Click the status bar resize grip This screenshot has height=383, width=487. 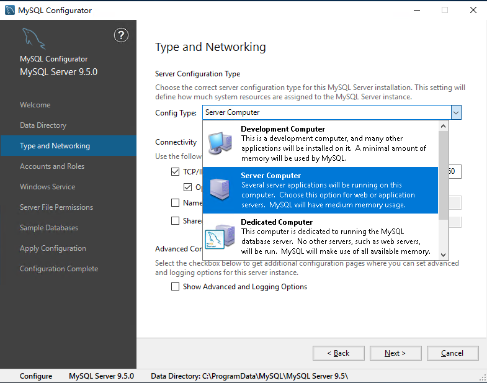[483, 379]
